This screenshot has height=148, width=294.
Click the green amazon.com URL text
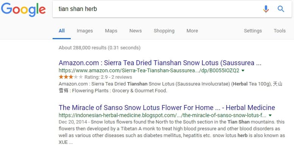coord(149,70)
